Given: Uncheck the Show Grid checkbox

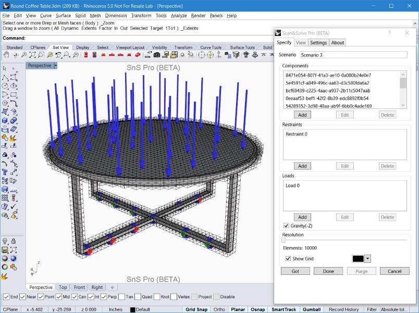Looking at the screenshot, I should 288,258.
